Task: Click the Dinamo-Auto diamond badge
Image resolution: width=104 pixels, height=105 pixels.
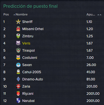Action: click(x=18, y=79)
